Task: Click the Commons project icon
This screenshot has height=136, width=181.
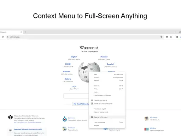Action: coord(65,119)
